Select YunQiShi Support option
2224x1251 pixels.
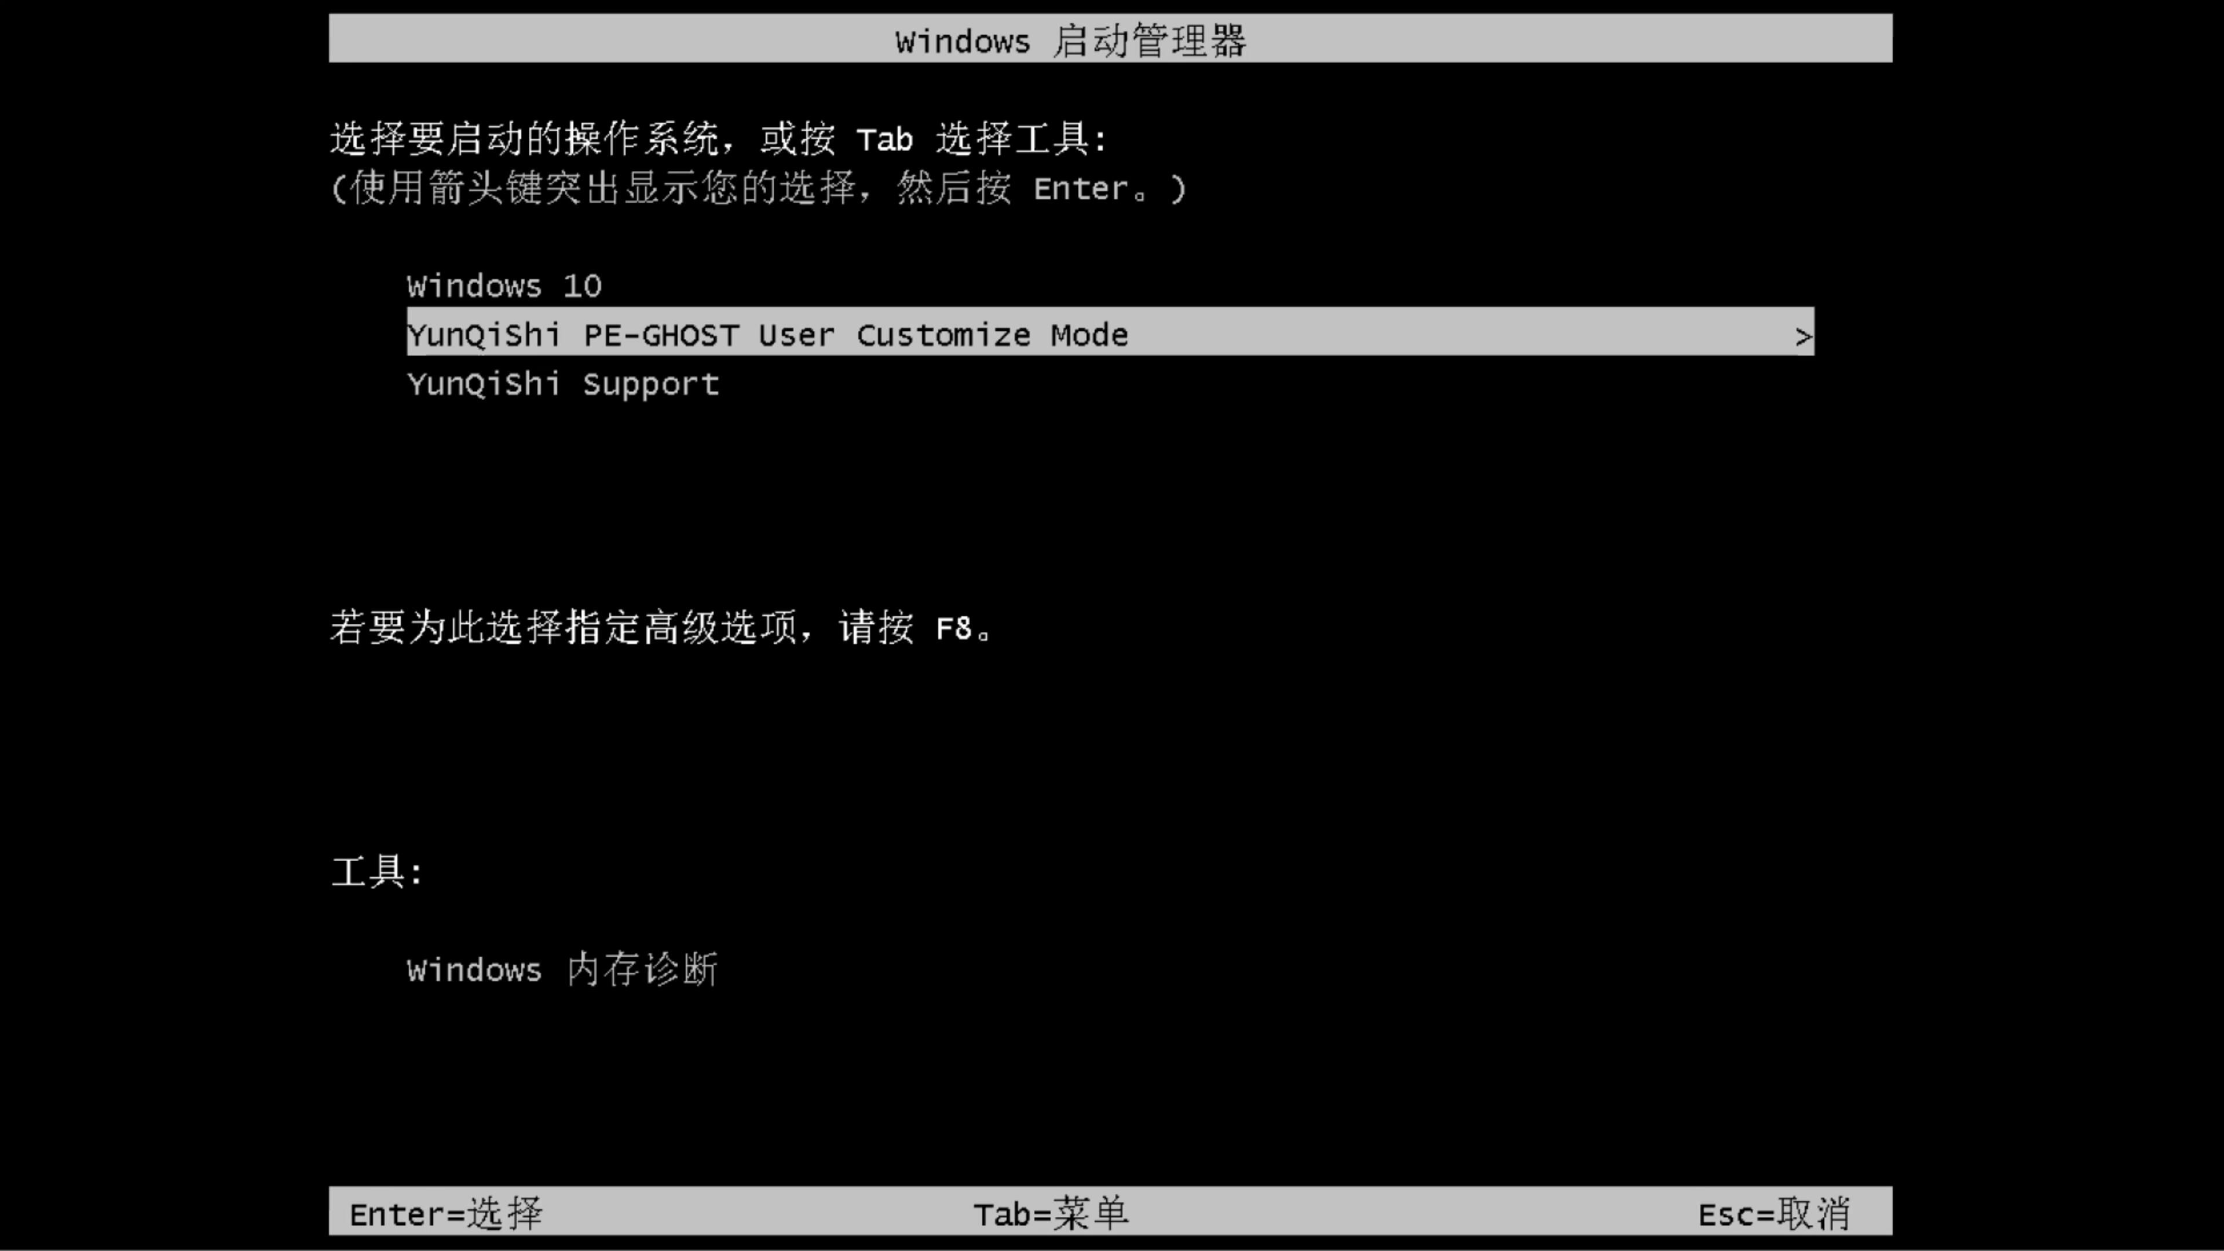(562, 383)
